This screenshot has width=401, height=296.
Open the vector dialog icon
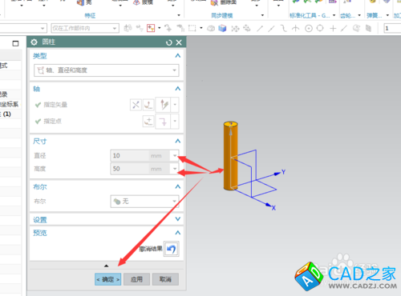[148, 105]
